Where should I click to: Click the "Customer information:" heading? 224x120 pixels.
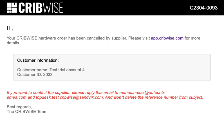tap(38, 60)
